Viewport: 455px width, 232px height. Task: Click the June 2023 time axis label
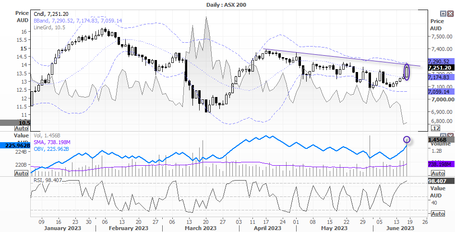pos(400,228)
